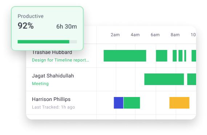Click Jagat's long green activity block
207x135 pixels.
tap(164, 79)
